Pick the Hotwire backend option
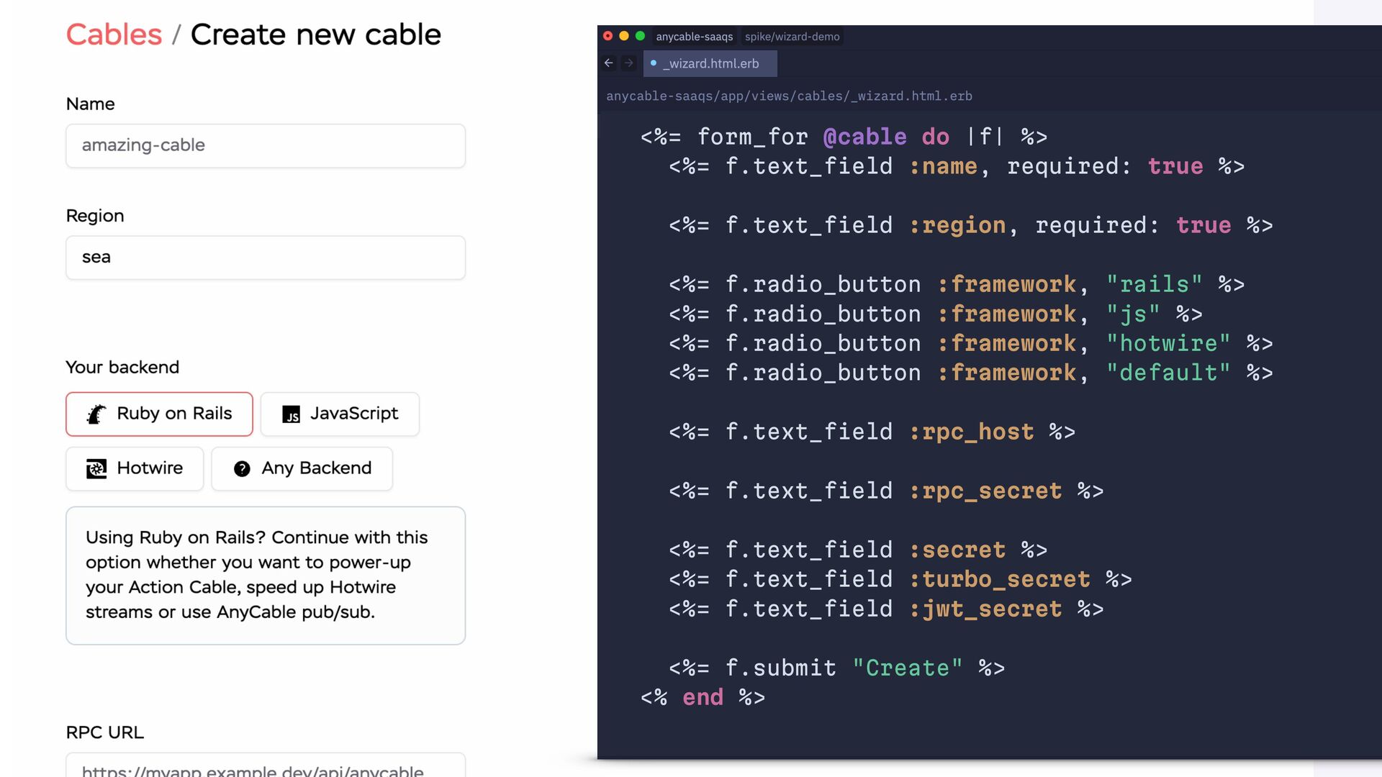Viewport: 1382px width, 777px height. (135, 468)
